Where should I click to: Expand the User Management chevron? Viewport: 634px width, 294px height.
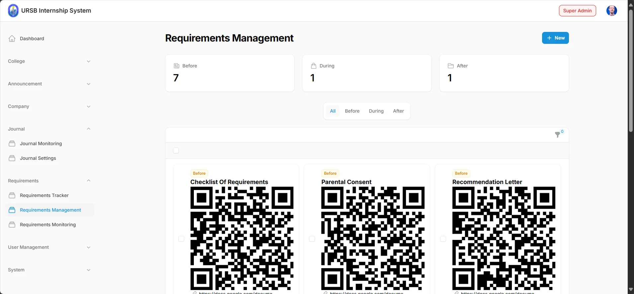click(89, 247)
